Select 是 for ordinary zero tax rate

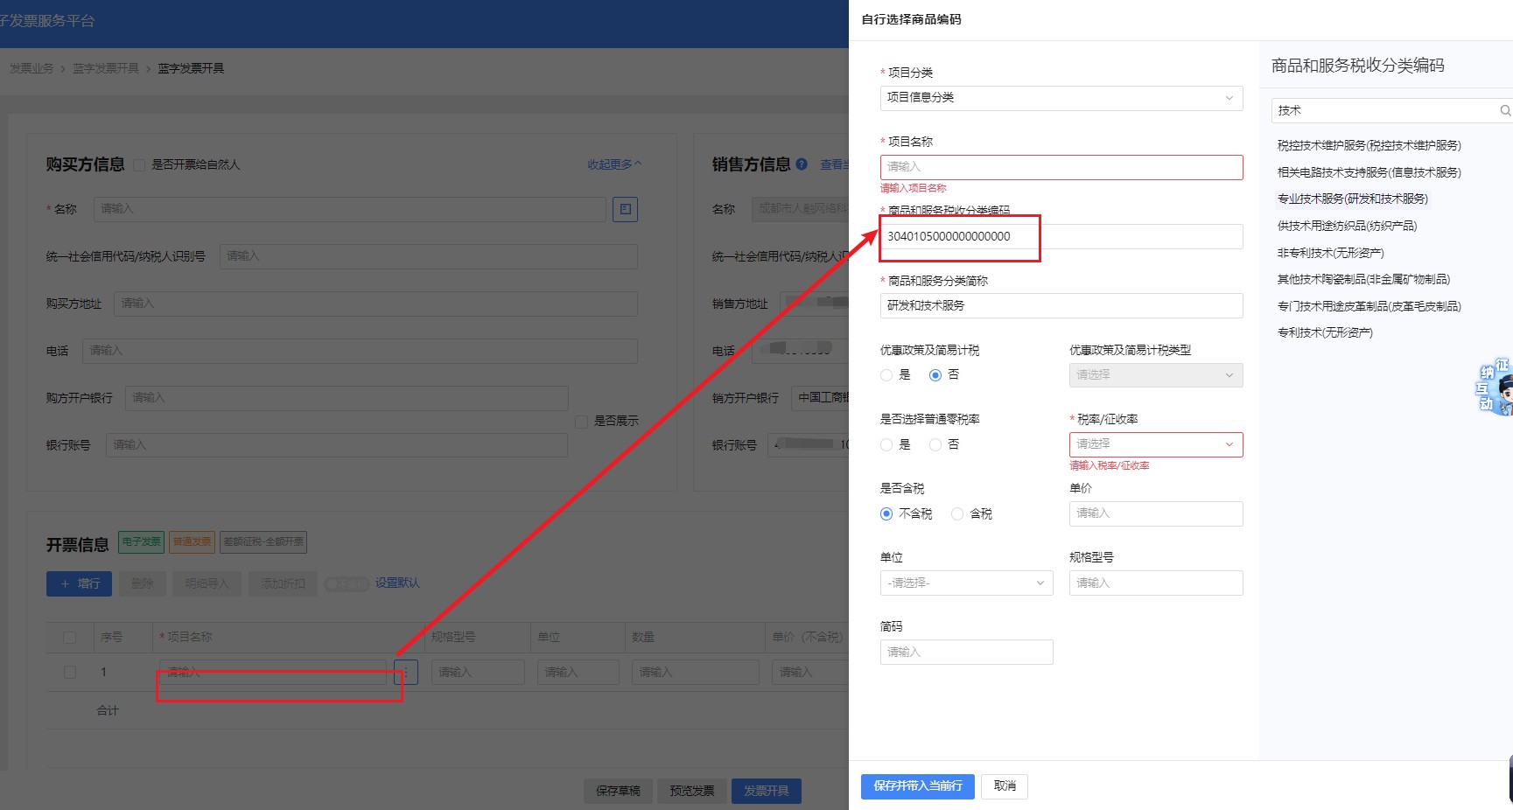[x=886, y=444]
